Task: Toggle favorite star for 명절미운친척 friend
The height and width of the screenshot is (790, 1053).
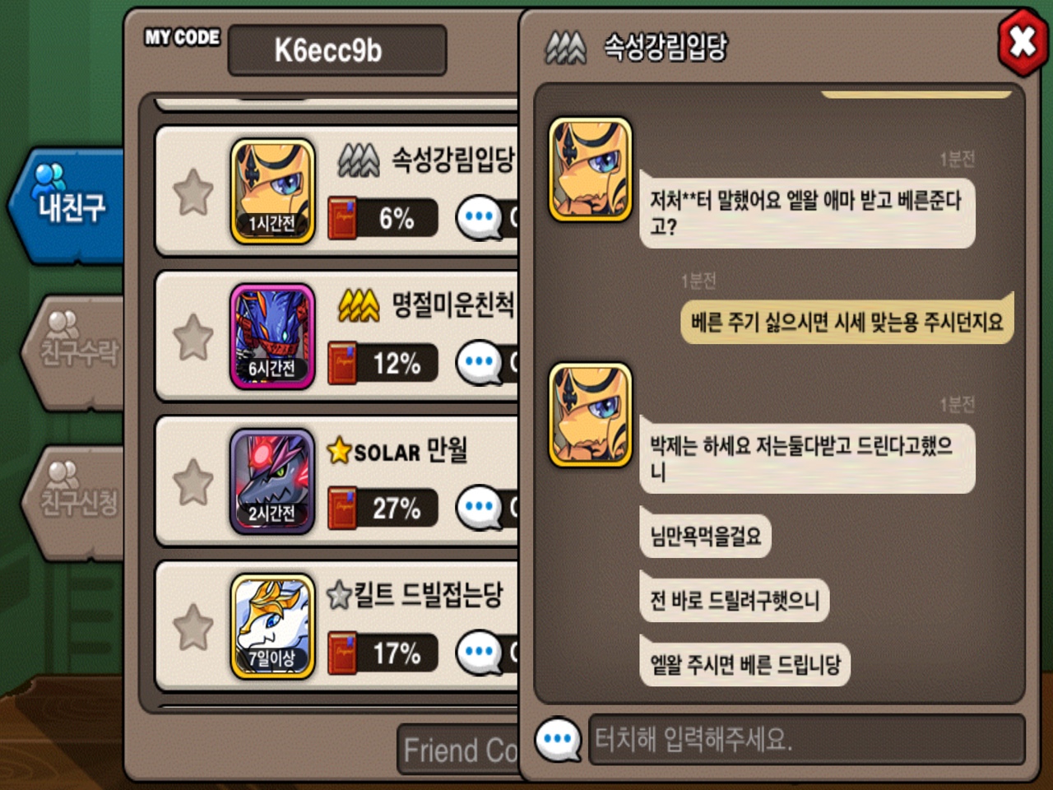Action: (193, 337)
